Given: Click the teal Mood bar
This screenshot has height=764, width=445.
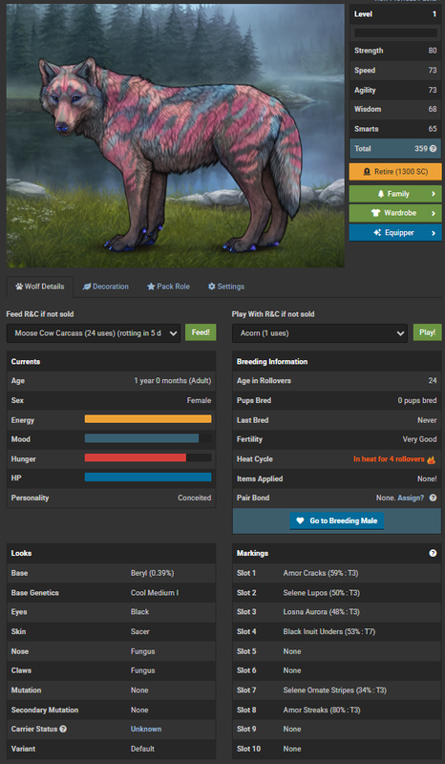Looking at the screenshot, I should coord(142,438).
